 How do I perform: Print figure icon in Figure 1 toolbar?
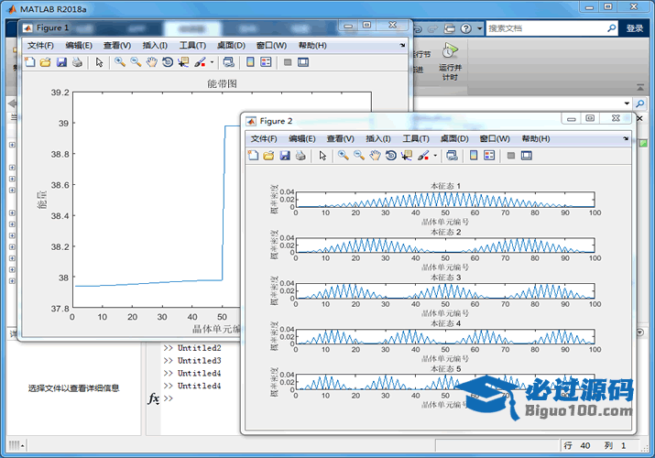[77, 62]
